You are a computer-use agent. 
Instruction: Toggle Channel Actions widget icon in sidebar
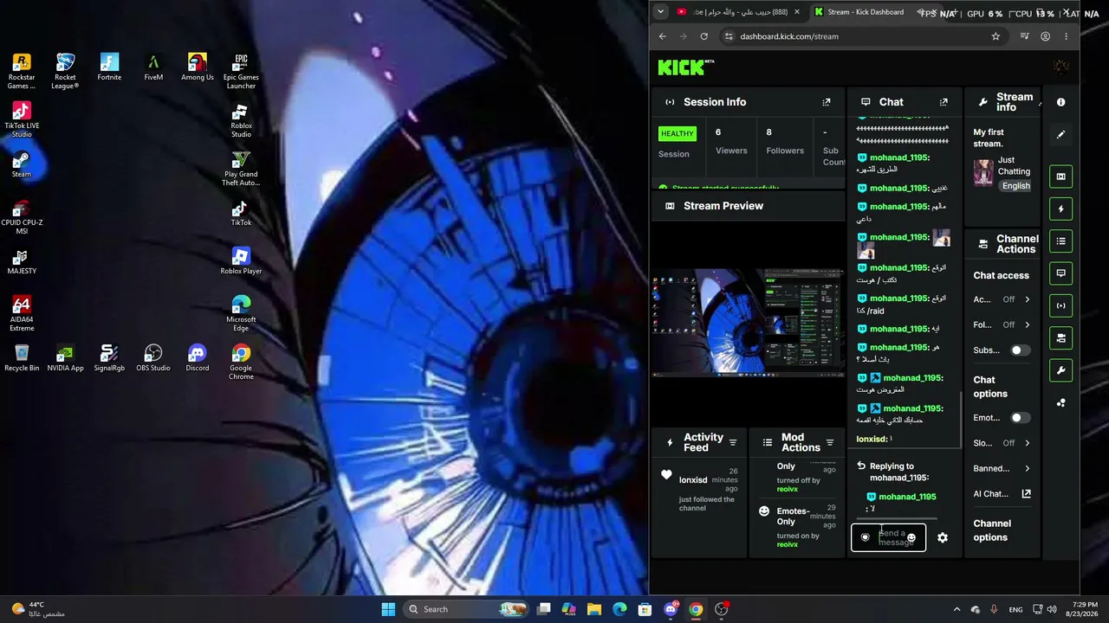point(1061,337)
